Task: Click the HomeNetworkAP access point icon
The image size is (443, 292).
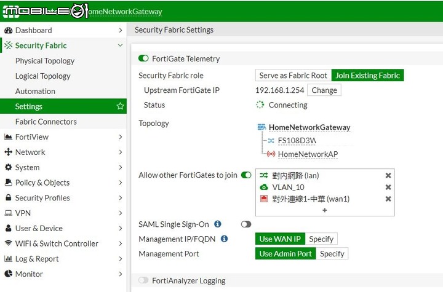Action: click(x=271, y=154)
